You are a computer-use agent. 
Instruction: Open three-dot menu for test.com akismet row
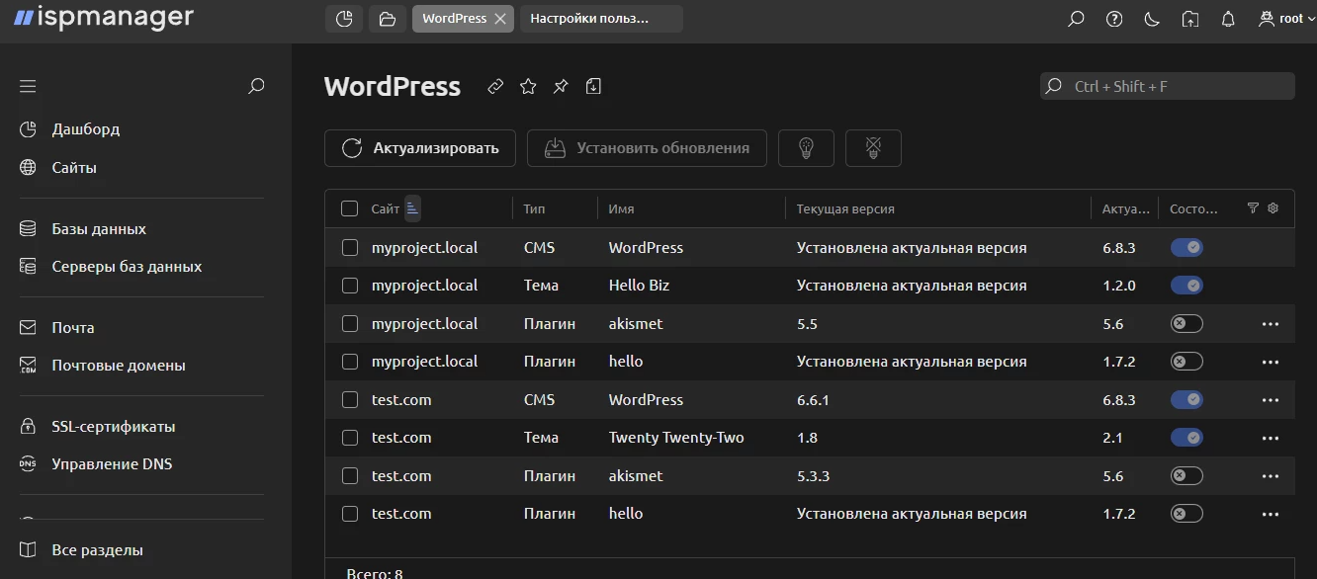click(1271, 476)
